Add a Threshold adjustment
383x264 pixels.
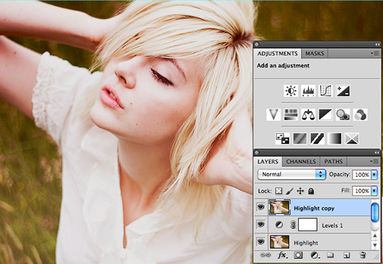click(x=317, y=139)
